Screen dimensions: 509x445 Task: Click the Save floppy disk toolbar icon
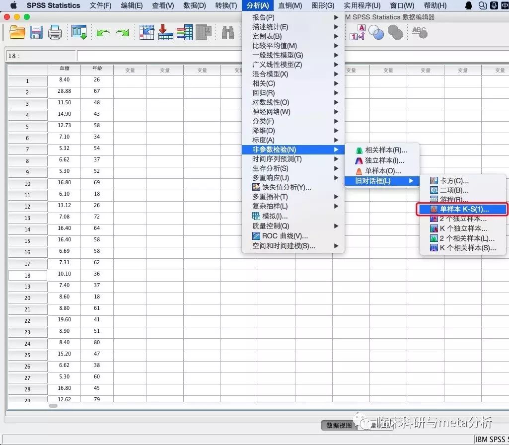(x=36, y=32)
